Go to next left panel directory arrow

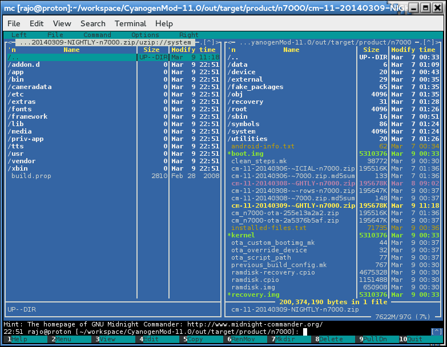(x=219, y=42)
